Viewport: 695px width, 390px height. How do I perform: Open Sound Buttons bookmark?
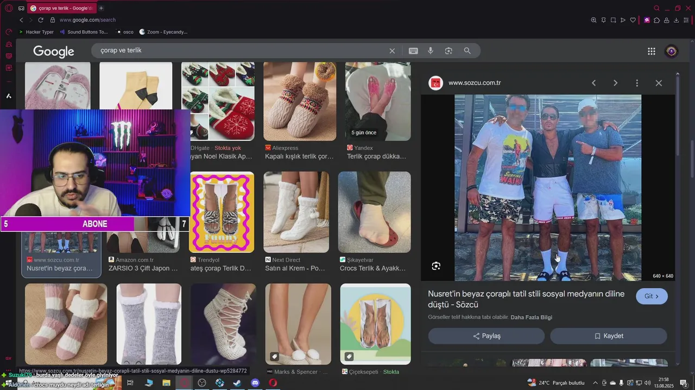pyautogui.click(x=84, y=32)
